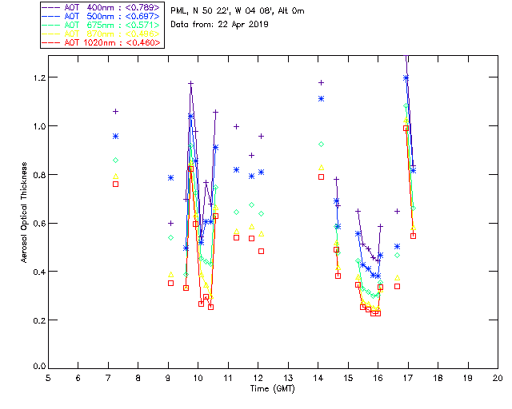
Task: Click the x-axis tick label 18
Action: pyautogui.click(x=438, y=378)
